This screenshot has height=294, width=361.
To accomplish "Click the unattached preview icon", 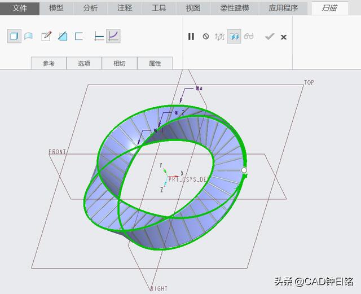I will click(220, 36).
